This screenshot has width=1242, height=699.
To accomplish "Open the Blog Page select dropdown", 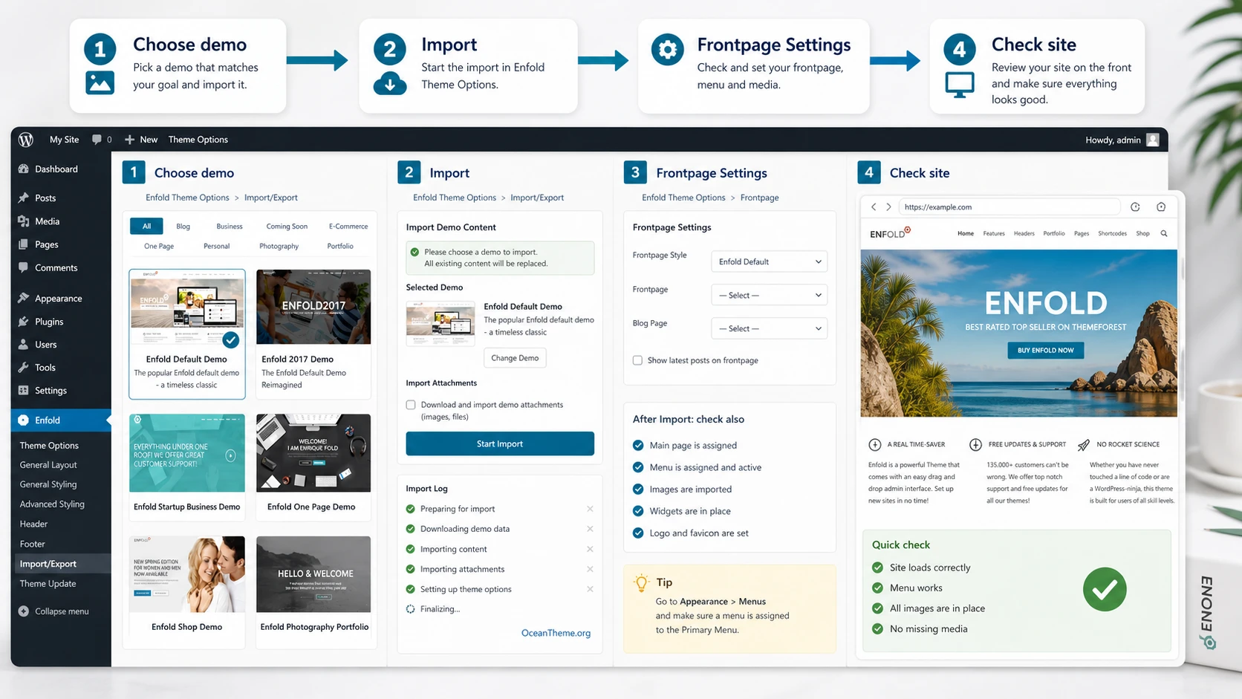I will [x=769, y=328].
